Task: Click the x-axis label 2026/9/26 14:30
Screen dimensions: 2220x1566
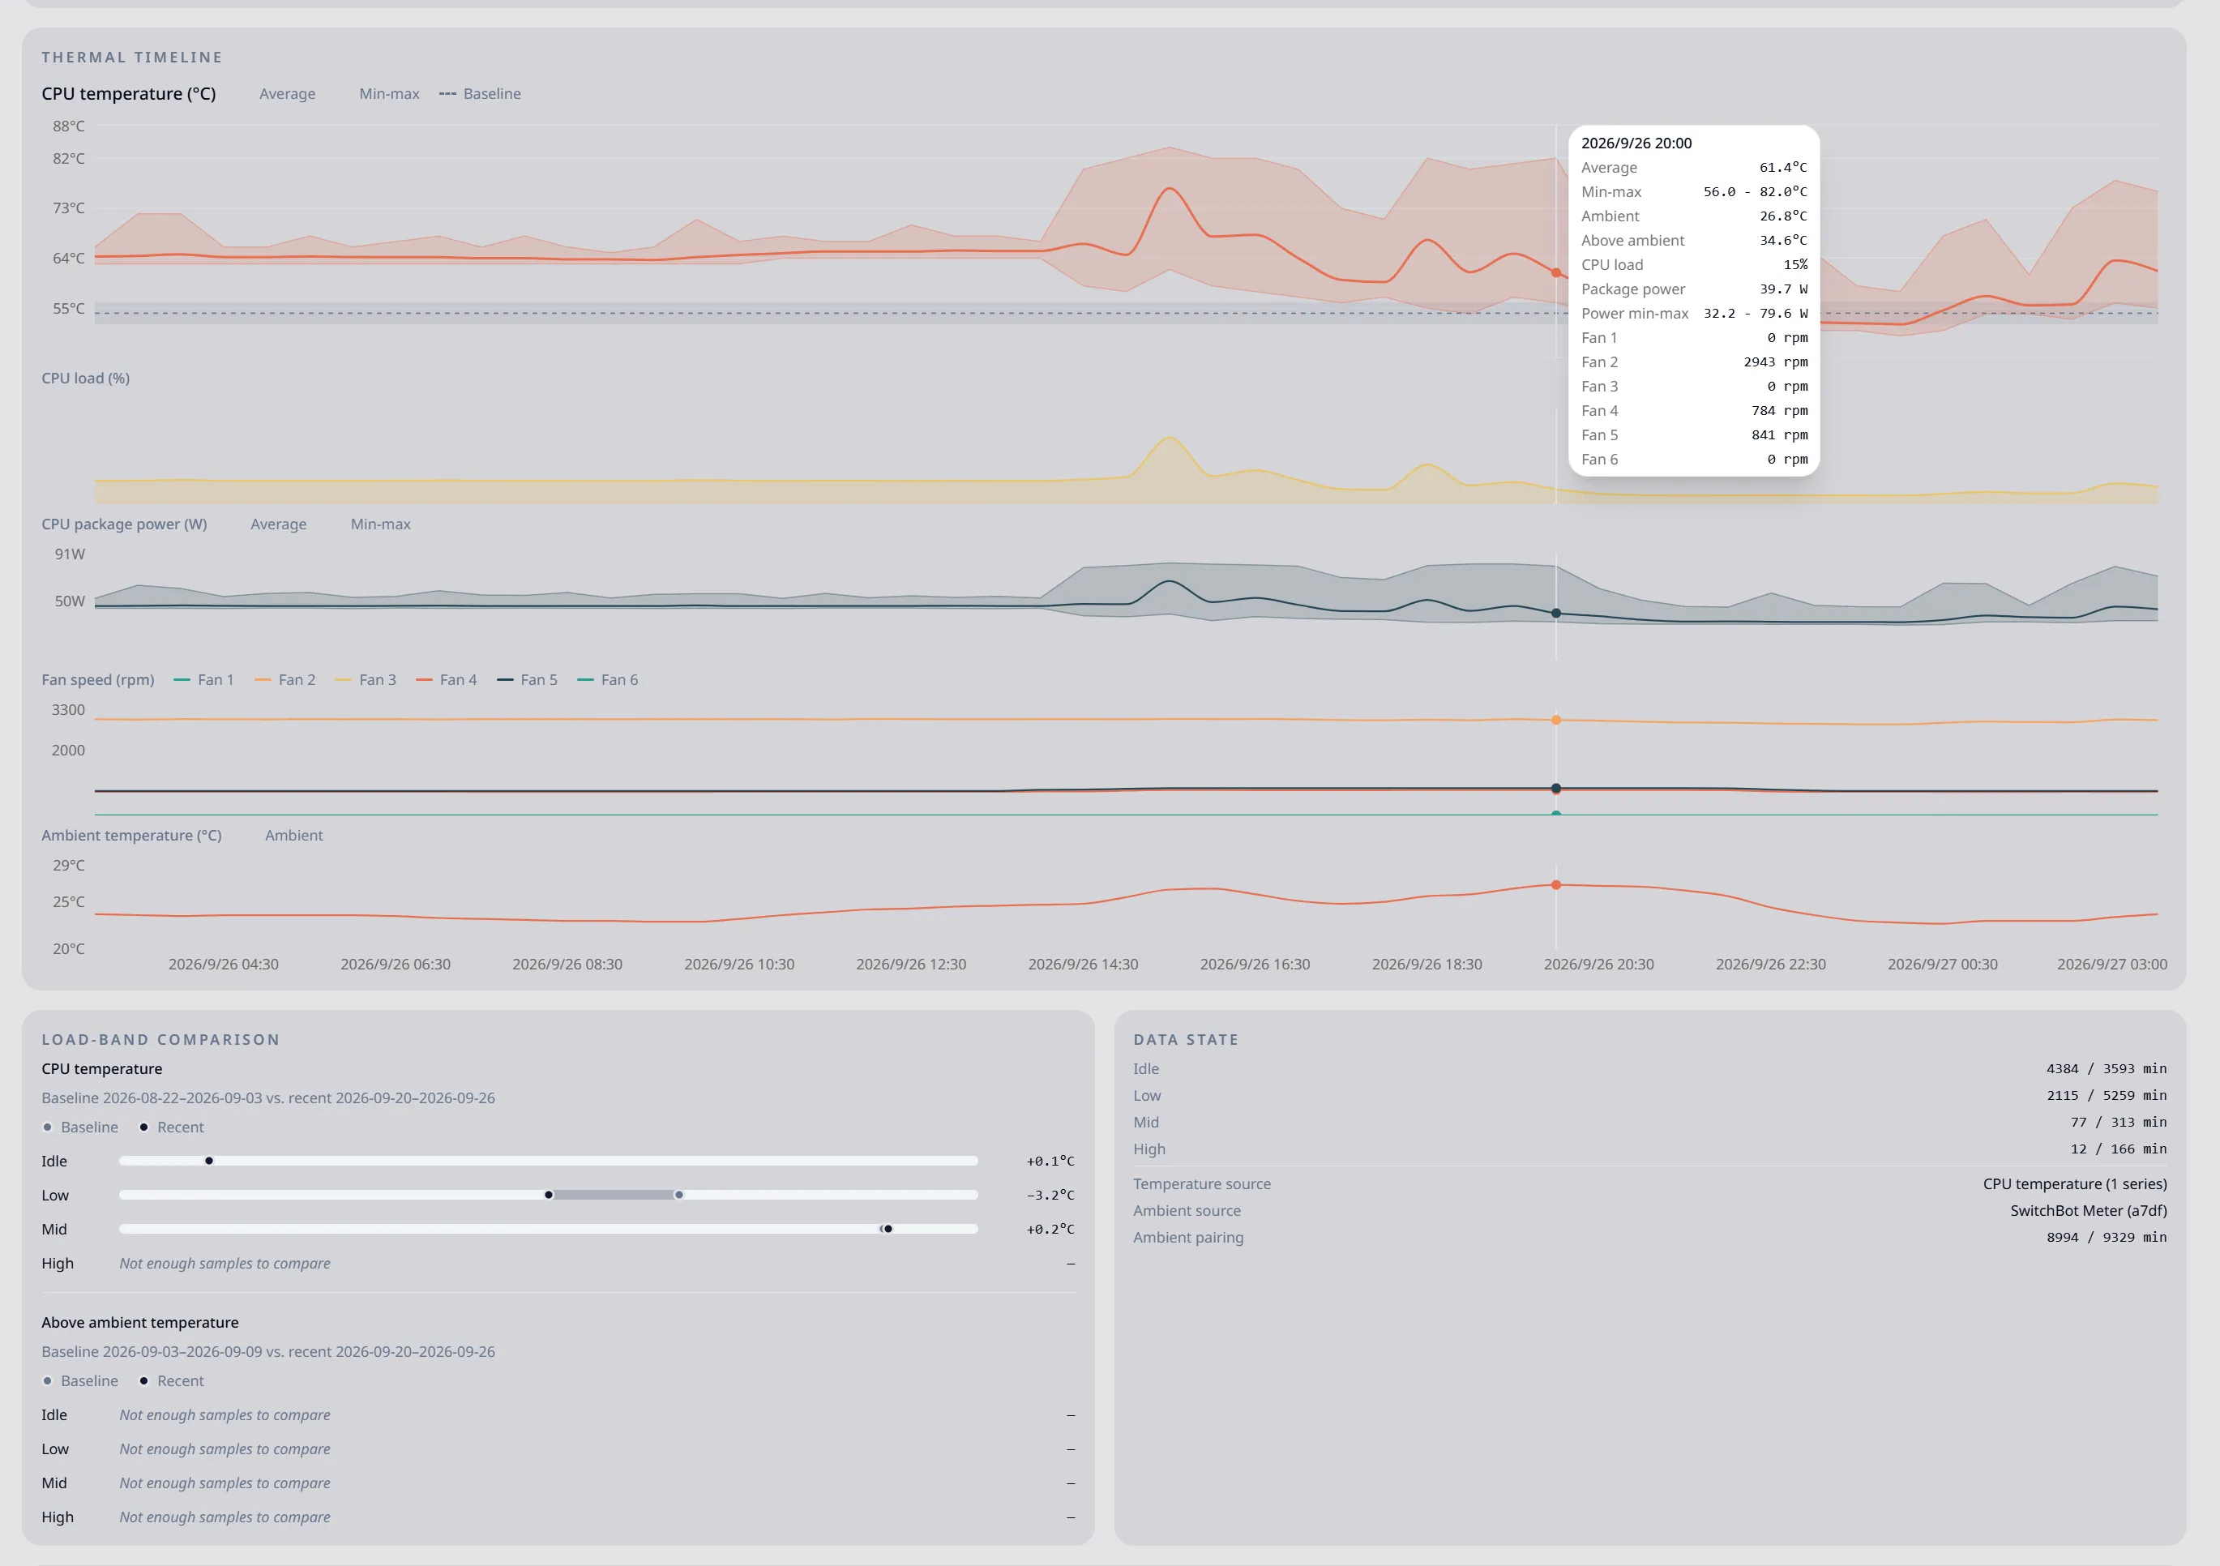Action: 1083,964
